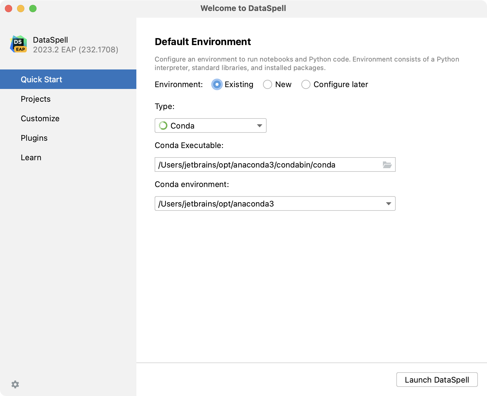Browse for Conda executable with folder icon
The width and height of the screenshot is (487, 396).
tap(387, 165)
